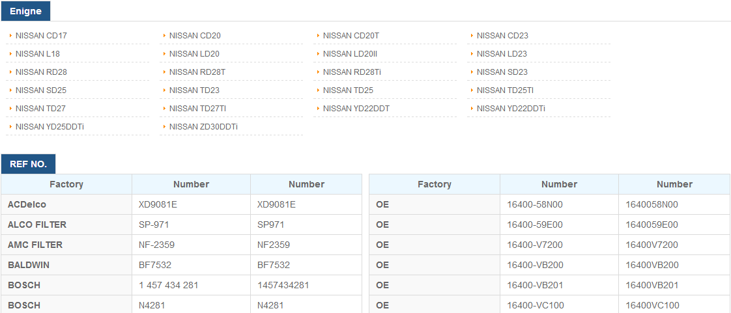Open the NISSAN CD17 engine link

(x=42, y=35)
